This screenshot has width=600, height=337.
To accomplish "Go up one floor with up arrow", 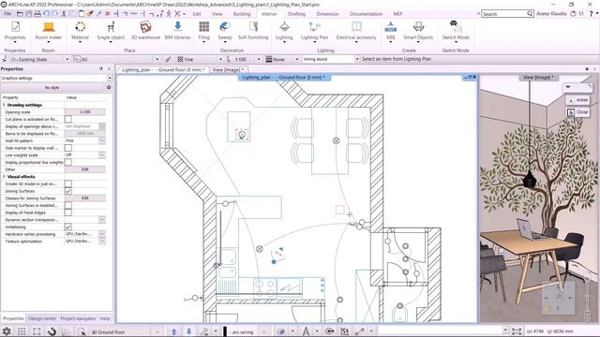I will coord(174,331).
